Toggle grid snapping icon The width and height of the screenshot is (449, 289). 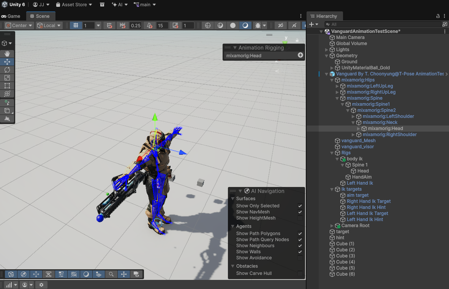click(x=109, y=25)
